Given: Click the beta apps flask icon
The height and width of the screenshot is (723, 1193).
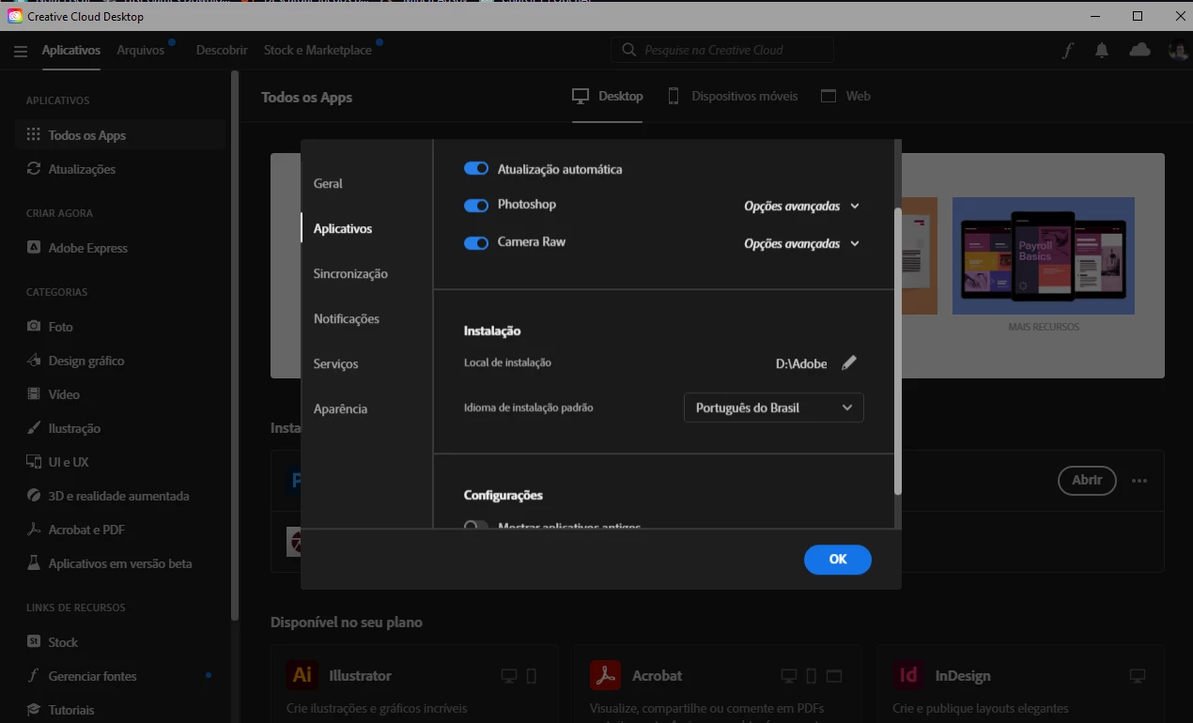Looking at the screenshot, I should (34, 563).
